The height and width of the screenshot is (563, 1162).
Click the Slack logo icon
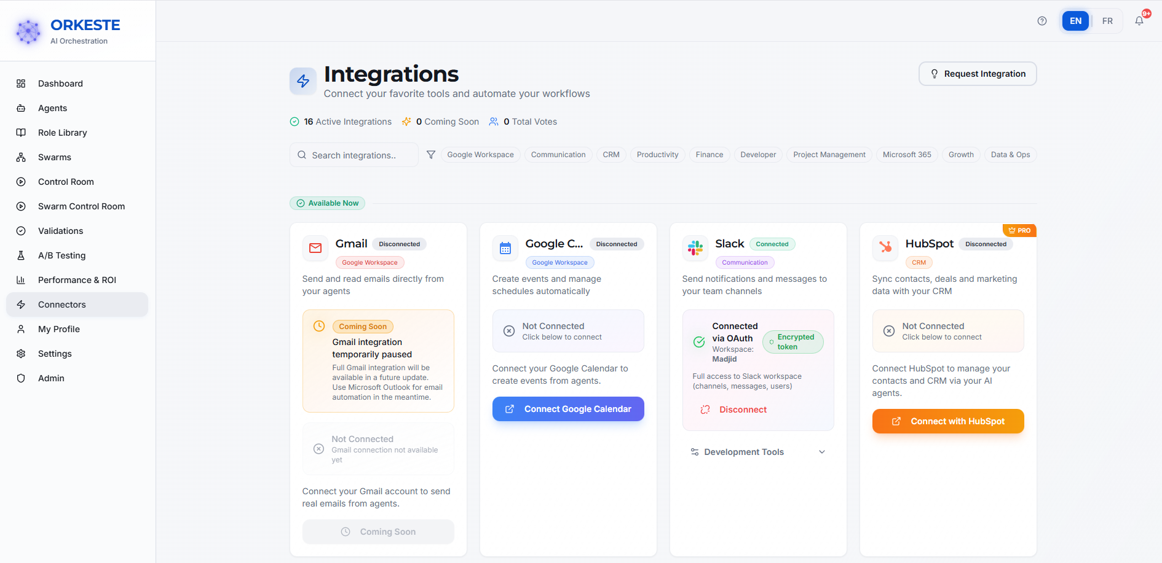tap(695, 248)
